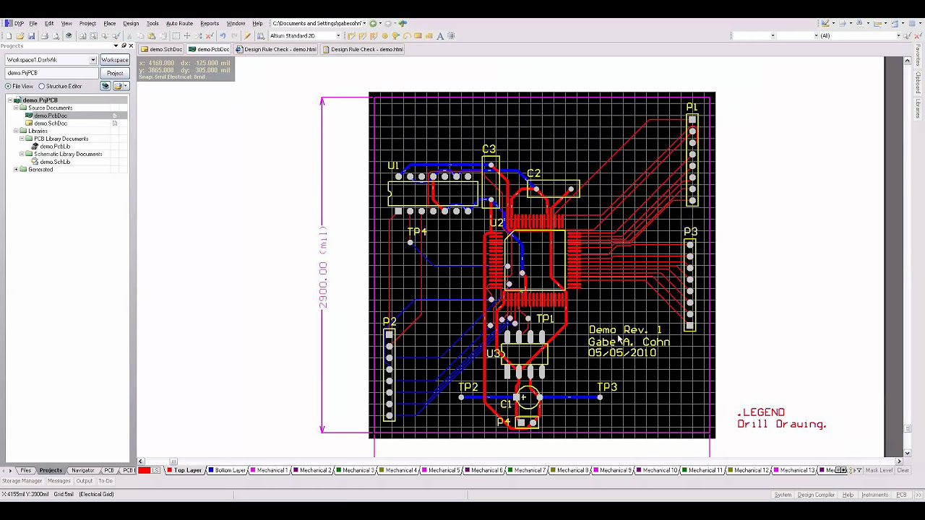Activate the move selection crosshair tool
Image resolution: width=925 pixels, height=520 pixels.
pos(186,35)
